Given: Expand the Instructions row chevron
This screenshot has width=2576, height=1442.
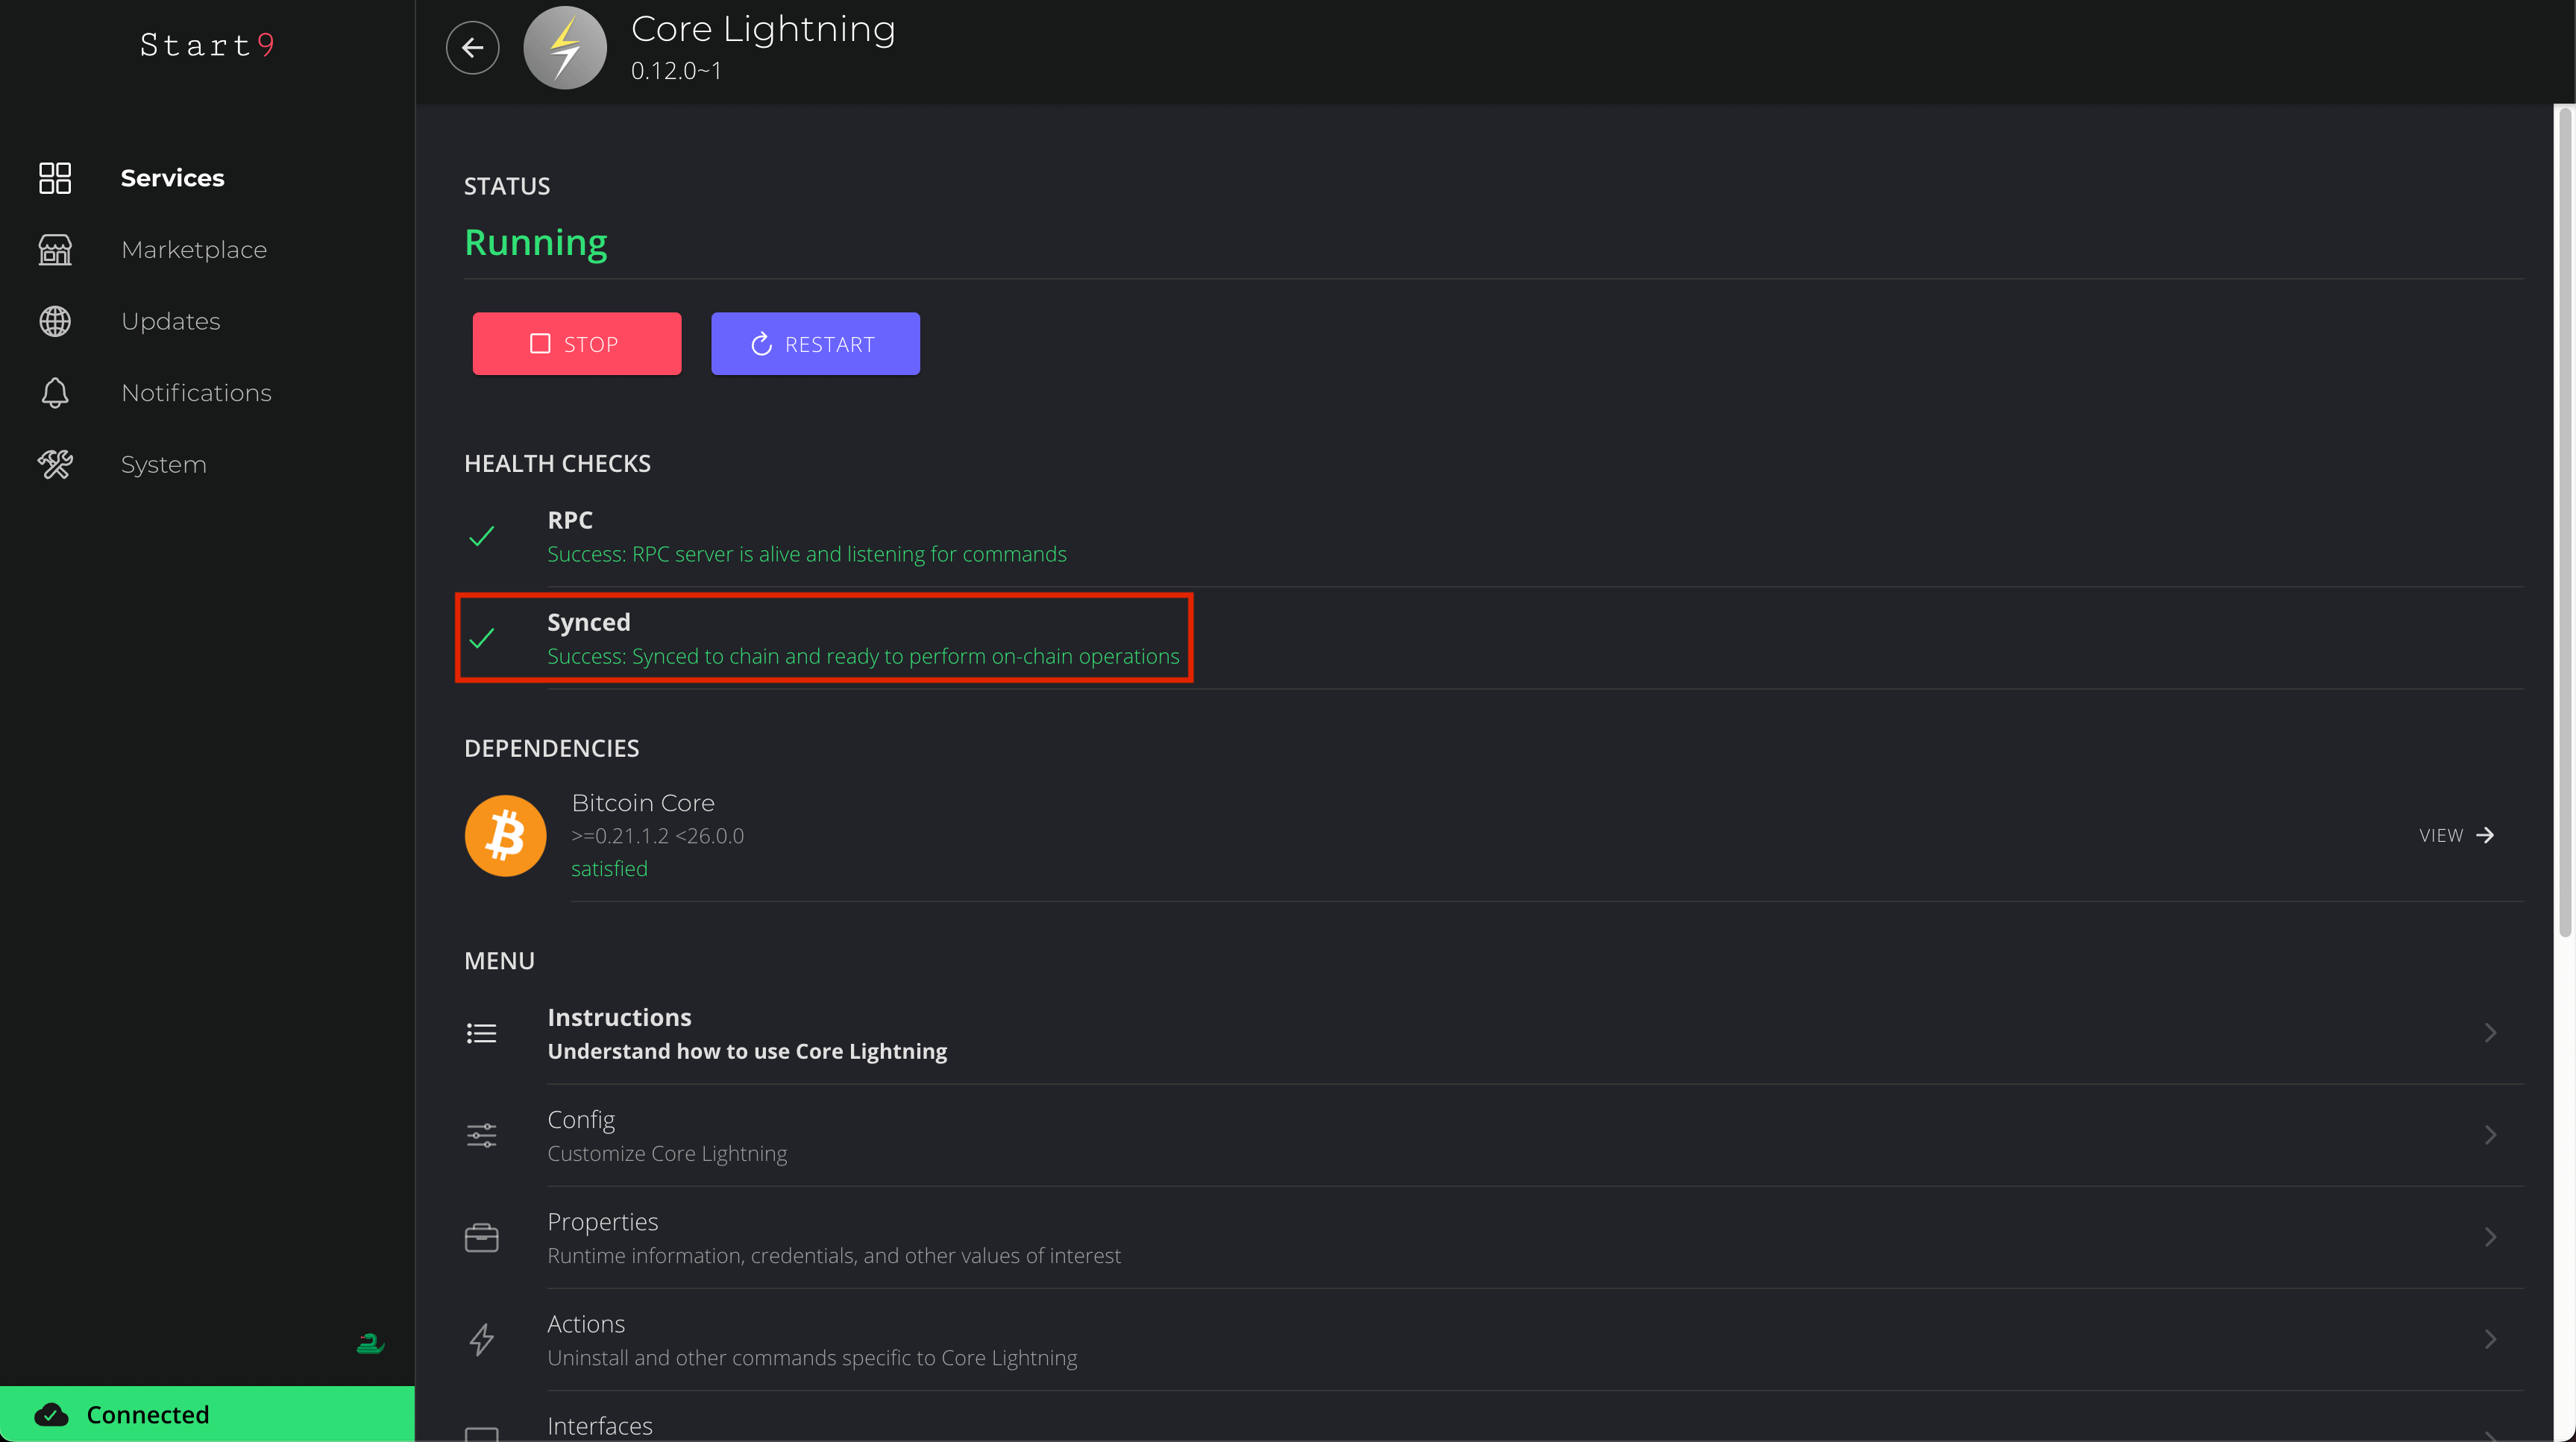Looking at the screenshot, I should [x=2490, y=1033].
